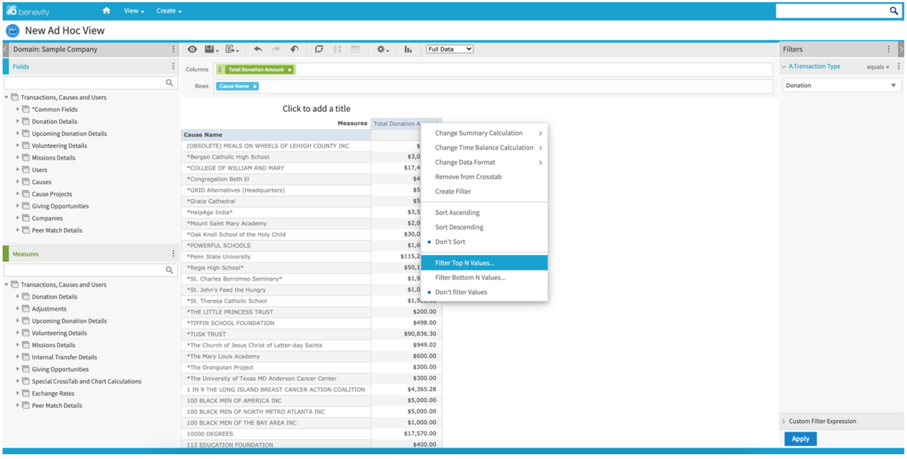Viewport: 907px width, 459px height.
Task: Collapse the Filters panel arrow
Action: 901,49
